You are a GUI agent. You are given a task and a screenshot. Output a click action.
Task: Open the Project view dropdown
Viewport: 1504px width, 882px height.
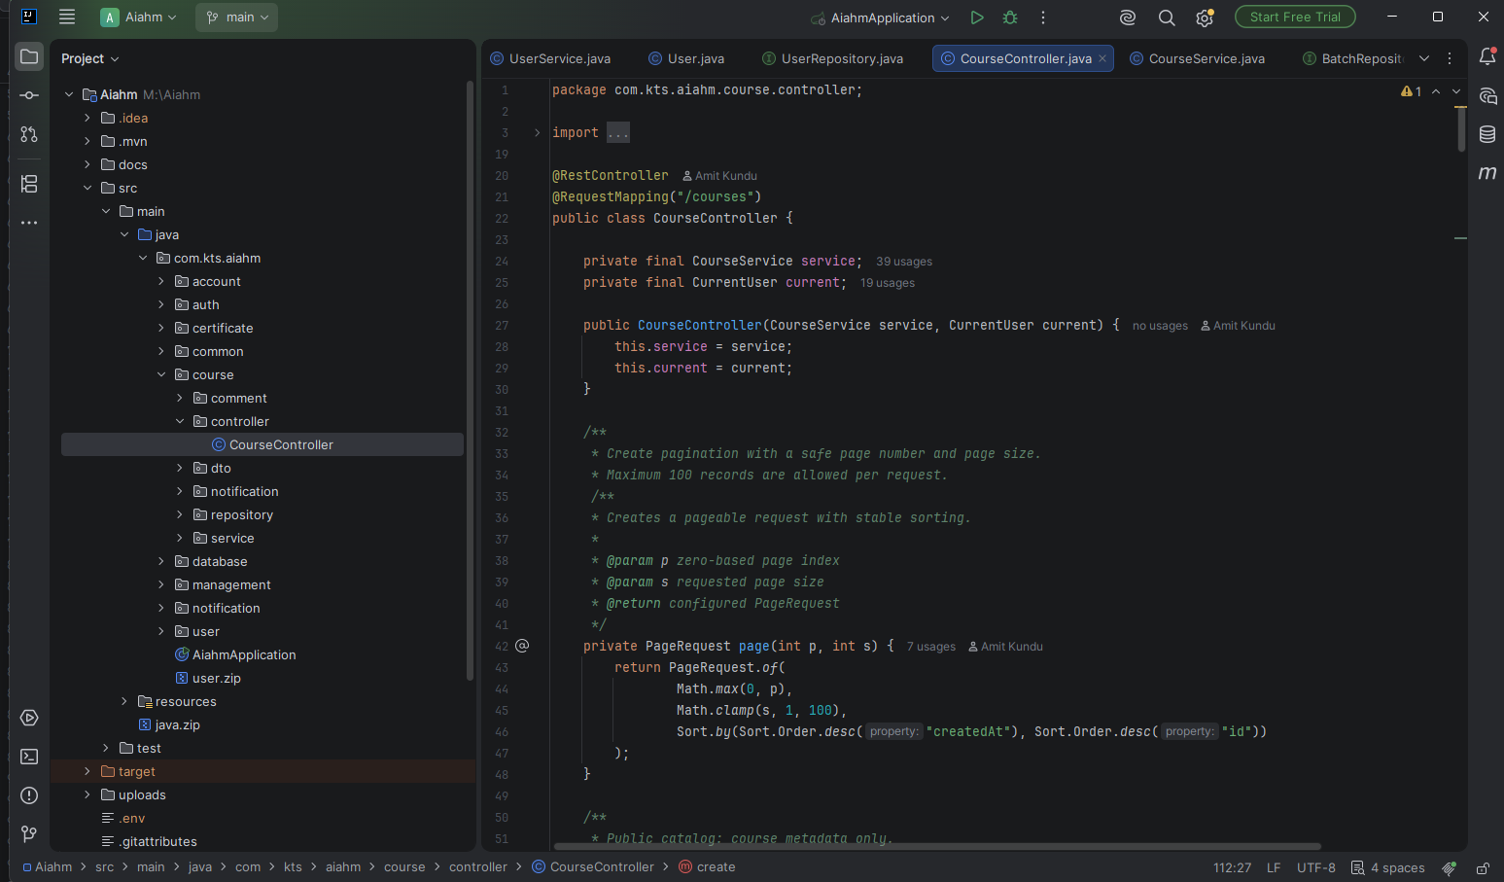pos(90,58)
